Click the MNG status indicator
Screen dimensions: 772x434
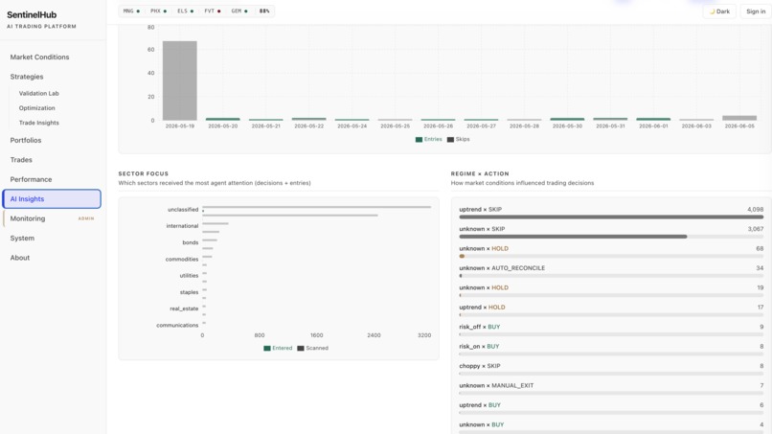[131, 11]
